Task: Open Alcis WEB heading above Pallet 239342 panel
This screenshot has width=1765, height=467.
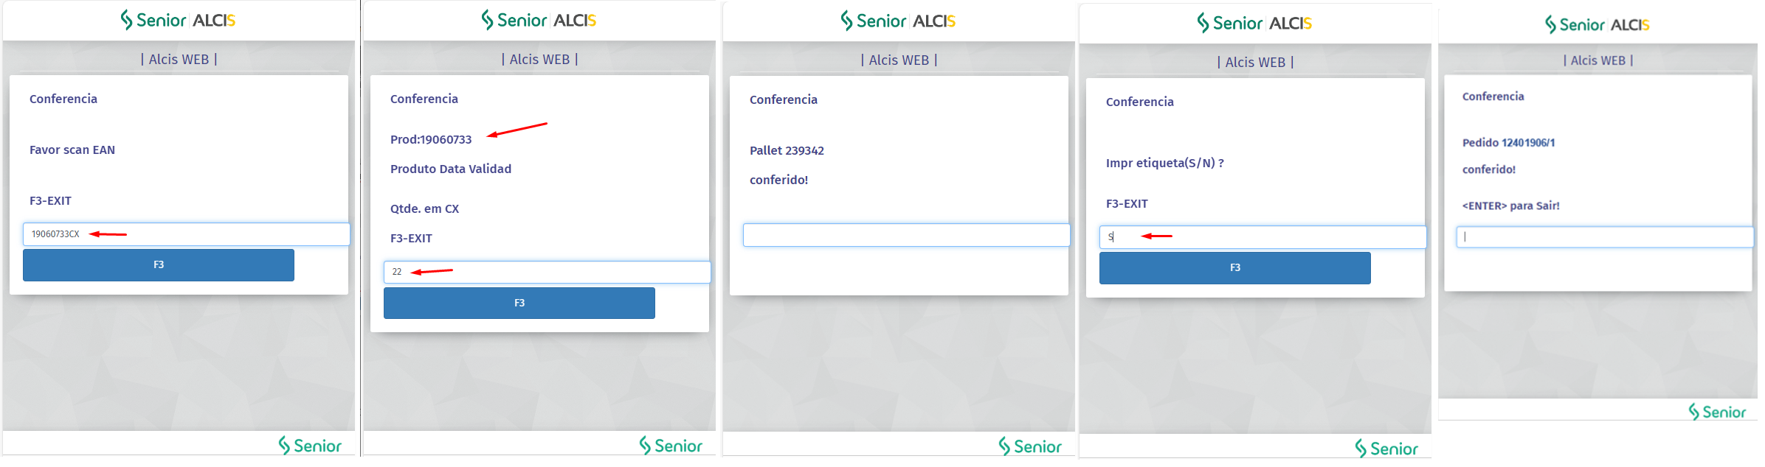Action: click(x=899, y=60)
